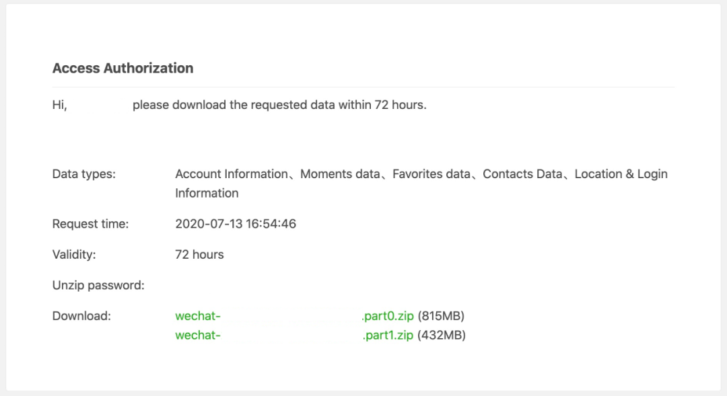The width and height of the screenshot is (727, 396).
Task: Download the wechat part0.zip file
Action: coord(294,316)
